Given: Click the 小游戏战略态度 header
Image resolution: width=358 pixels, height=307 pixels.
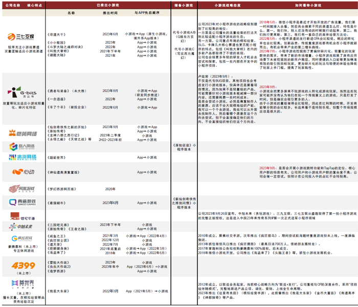Looking at the screenshot, I should coord(228,5).
